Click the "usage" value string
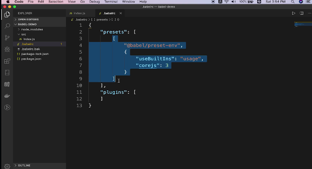 point(190,59)
